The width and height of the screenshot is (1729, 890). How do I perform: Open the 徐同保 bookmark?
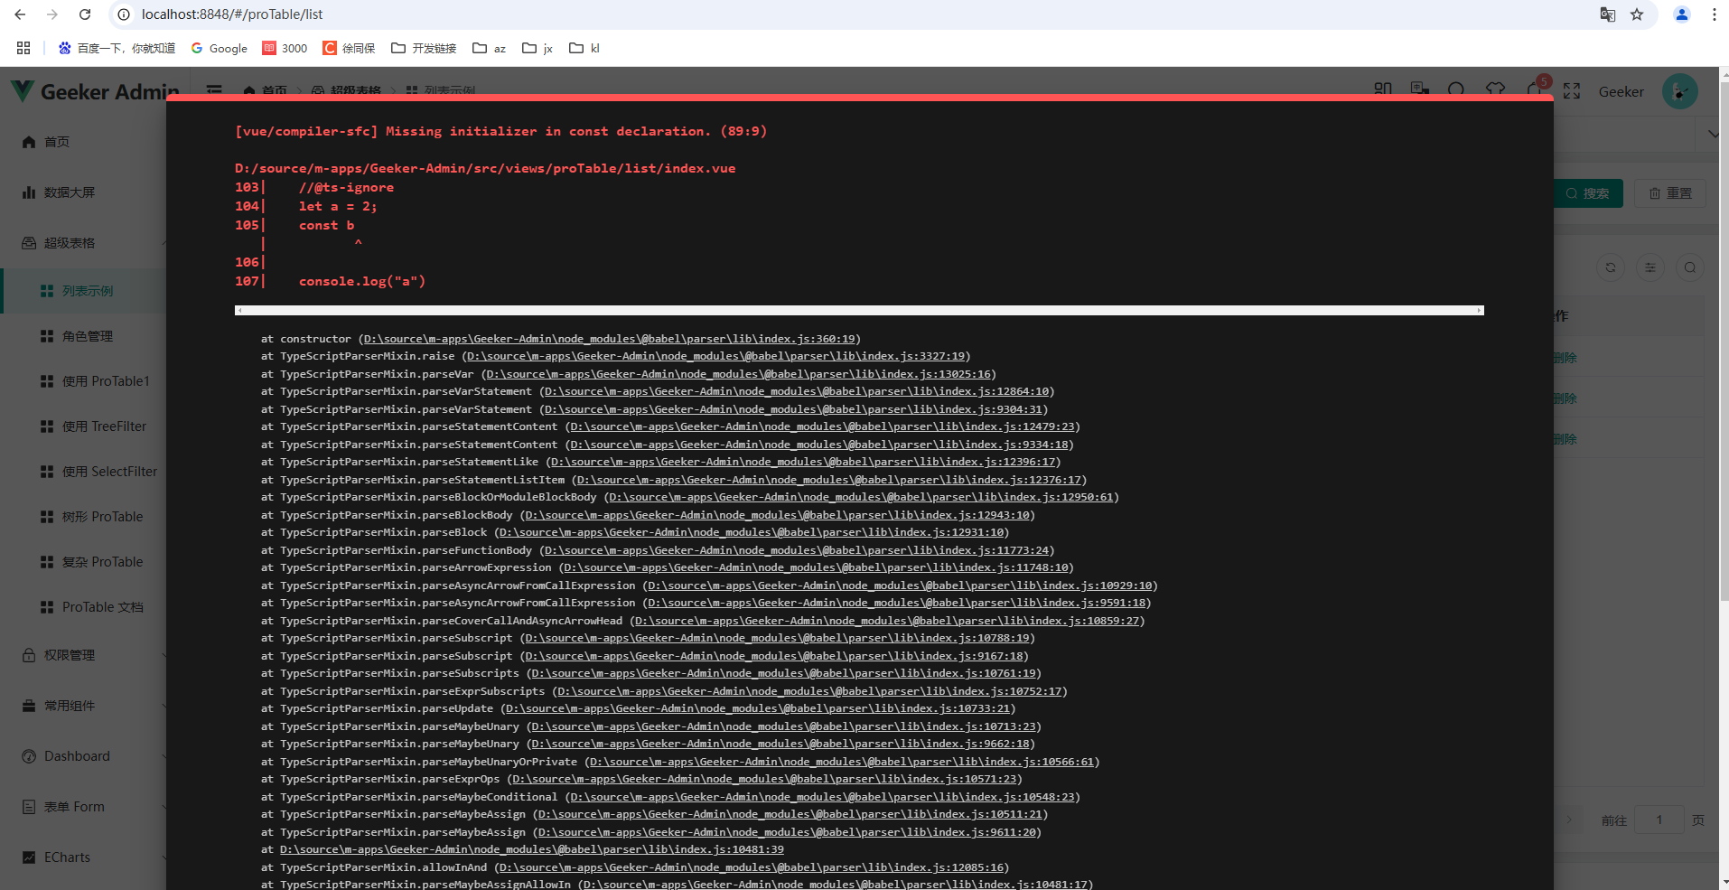[350, 48]
